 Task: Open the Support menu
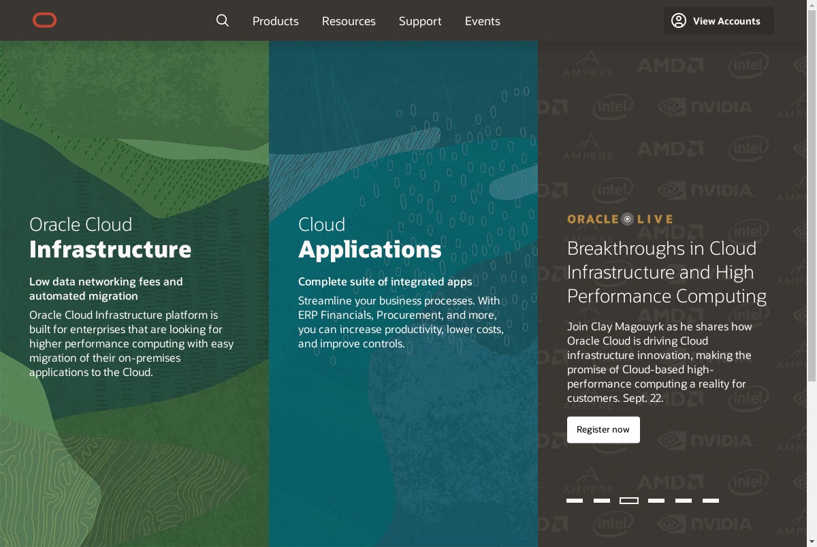(x=420, y=21)
